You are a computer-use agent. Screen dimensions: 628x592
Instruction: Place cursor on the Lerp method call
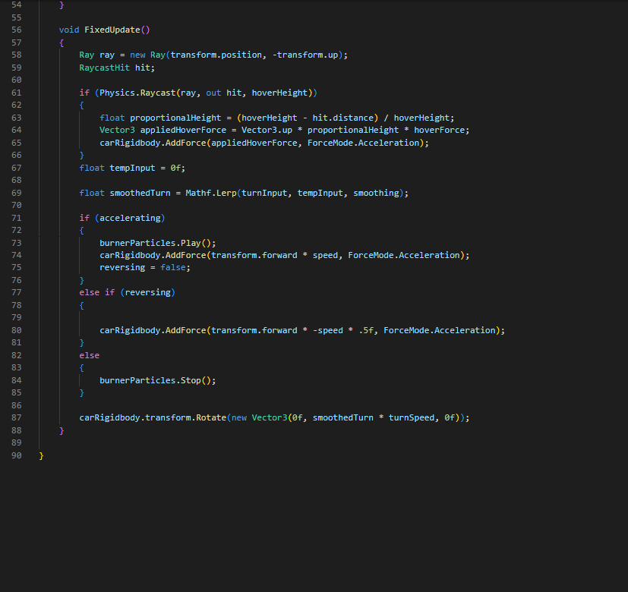point(226,193)
